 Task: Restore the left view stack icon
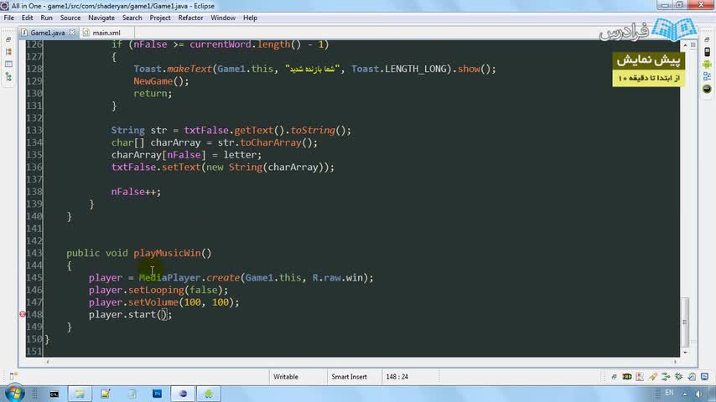tap(8, 39)
